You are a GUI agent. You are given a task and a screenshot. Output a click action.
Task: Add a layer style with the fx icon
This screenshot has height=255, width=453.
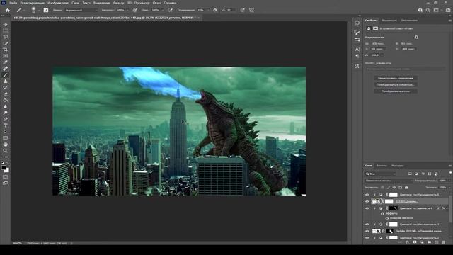coord(408,242)
